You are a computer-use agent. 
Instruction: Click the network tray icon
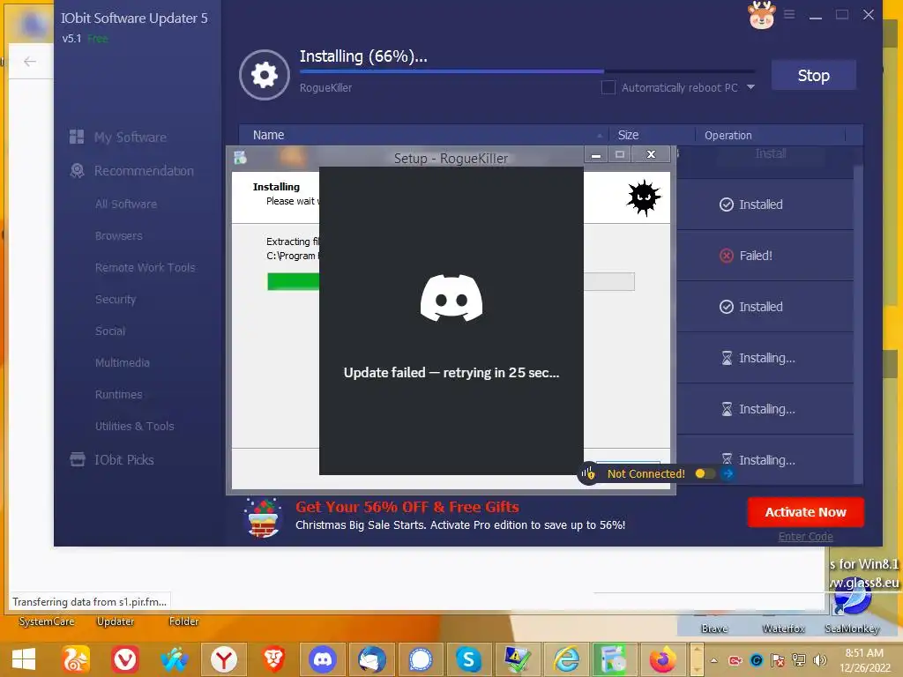[x=798, y=660]
